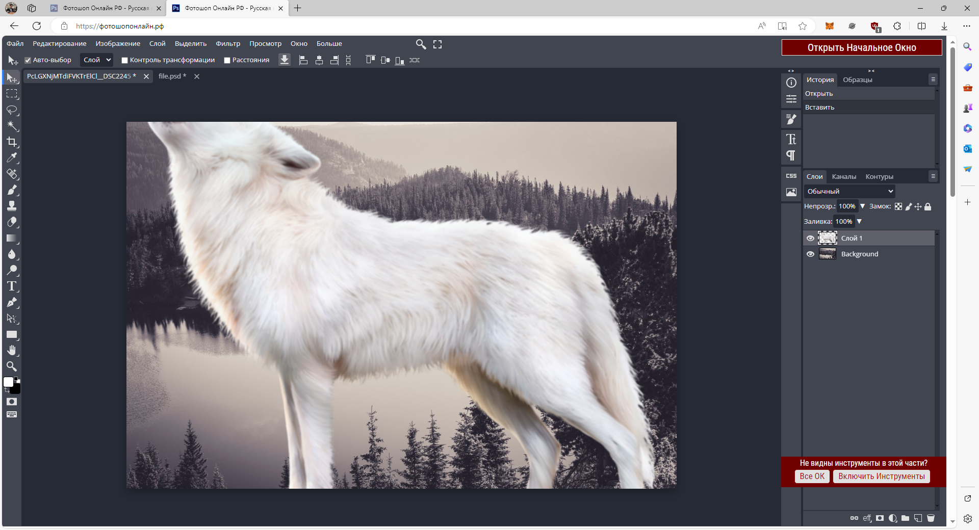Open the Фильтр menu
979x530 pixels.
[227, 44]
